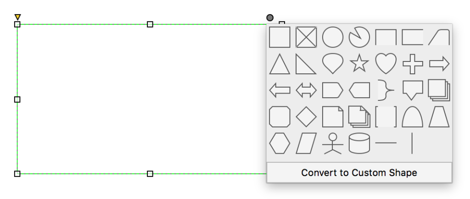Viewport: 470px width, 199px height.
Task: Click the yellow triangle marker handle
Action: pyautogui.click(x=18, y=17)
